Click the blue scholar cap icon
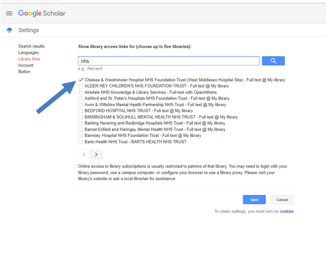 9,30
